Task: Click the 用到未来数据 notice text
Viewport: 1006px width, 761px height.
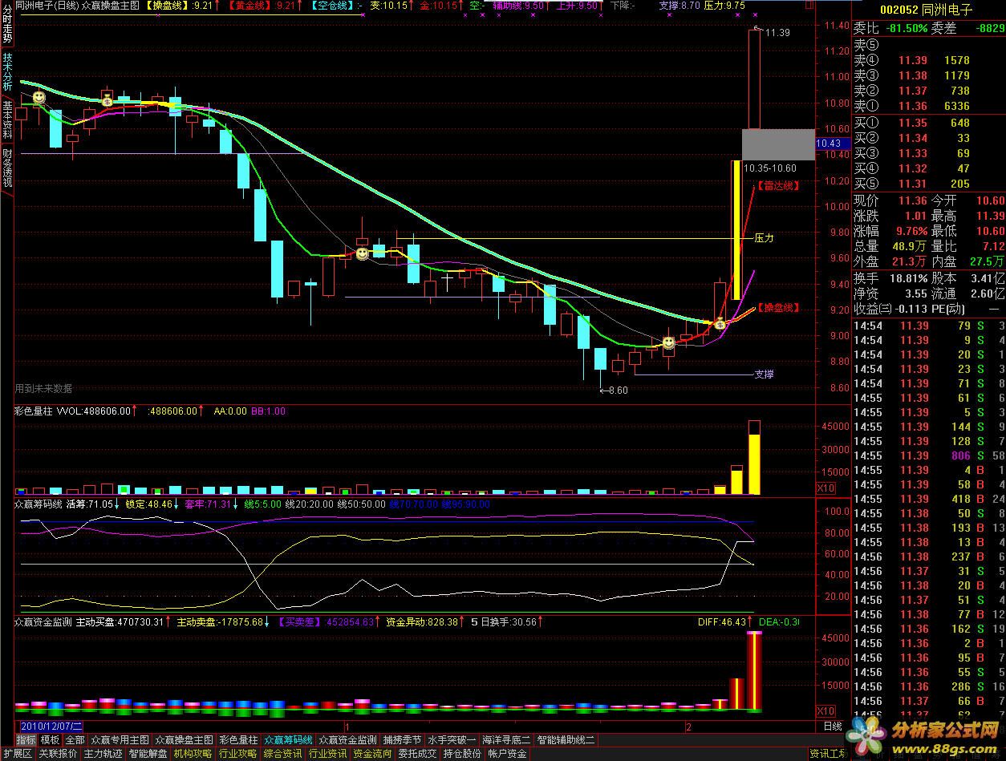Action: [x=43, y=388]
